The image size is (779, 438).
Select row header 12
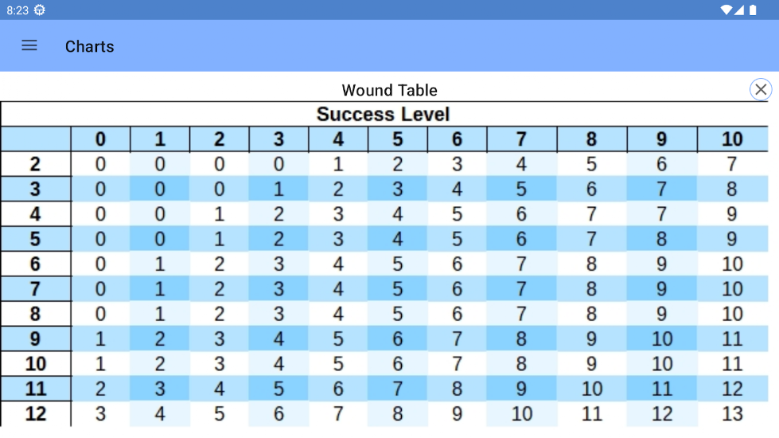click(x=35, y=413)
